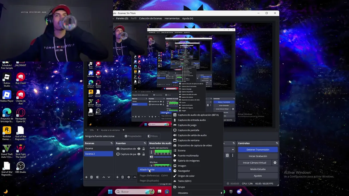
Task: Click Añadir fuente in the context menu
Action: pyautogui.click(x=155, y=170)
